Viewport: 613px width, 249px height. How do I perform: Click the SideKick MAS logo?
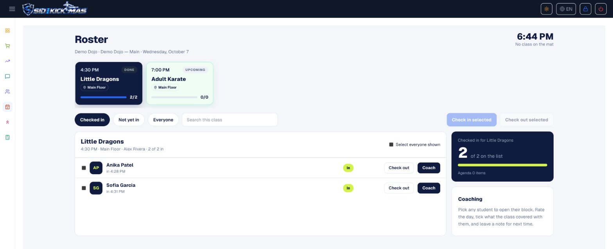55,9
